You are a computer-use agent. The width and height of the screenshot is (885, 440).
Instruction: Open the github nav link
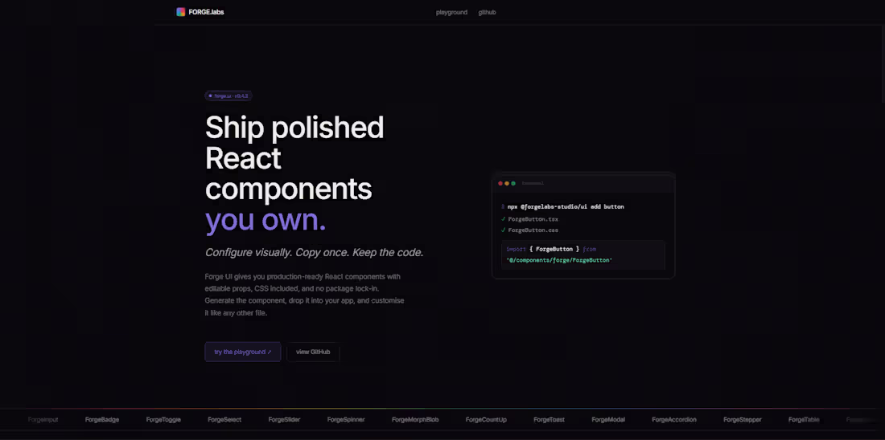tap(487, 12)
